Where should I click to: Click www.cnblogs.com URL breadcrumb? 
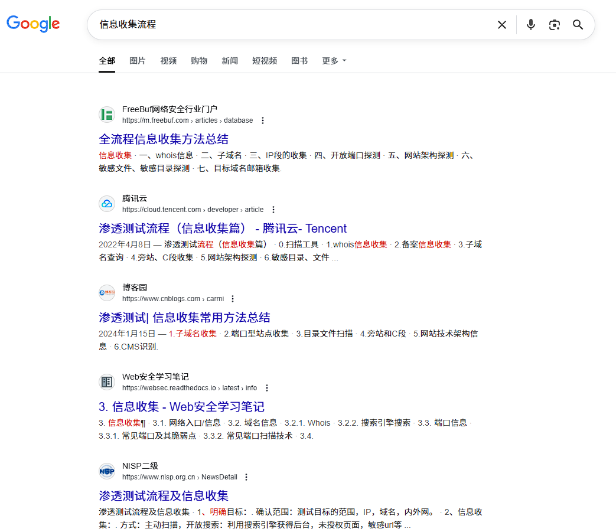173,299
